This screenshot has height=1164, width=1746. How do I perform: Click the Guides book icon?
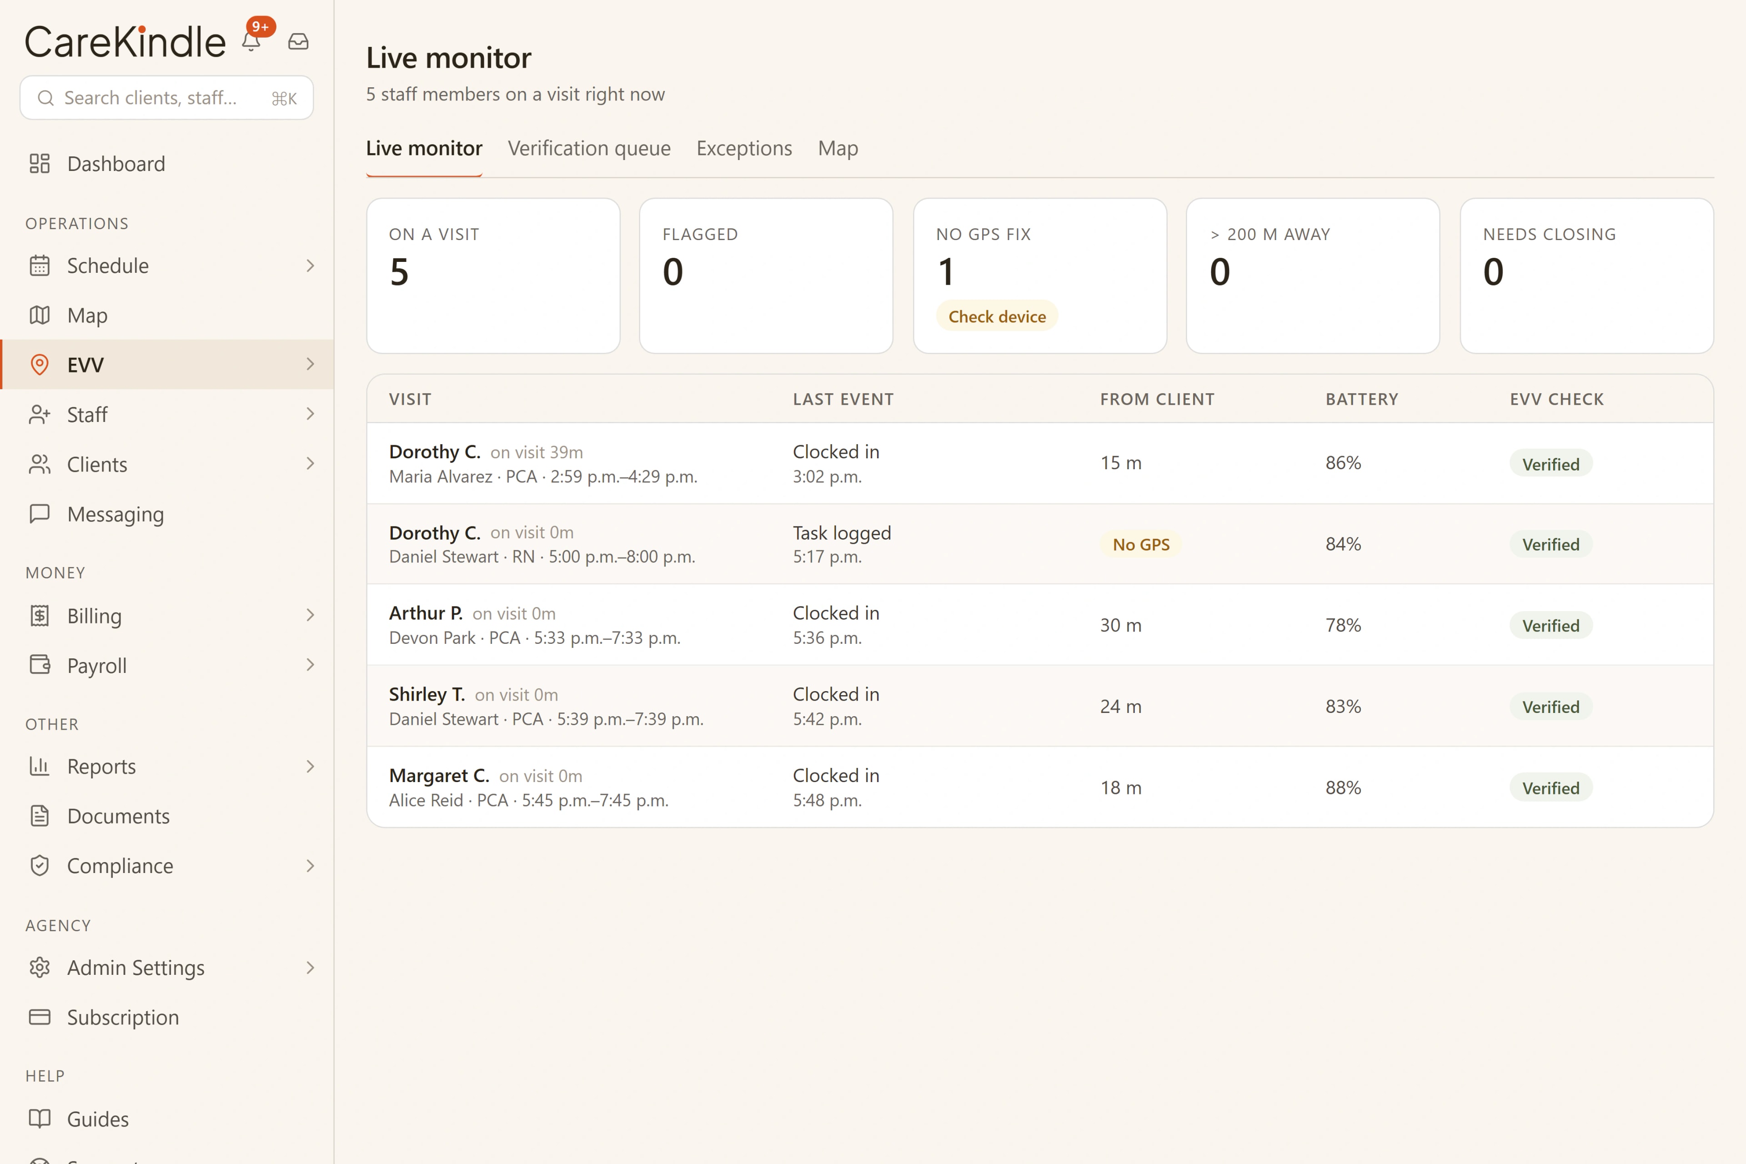pyautogui.click(x=40, y=1119)
